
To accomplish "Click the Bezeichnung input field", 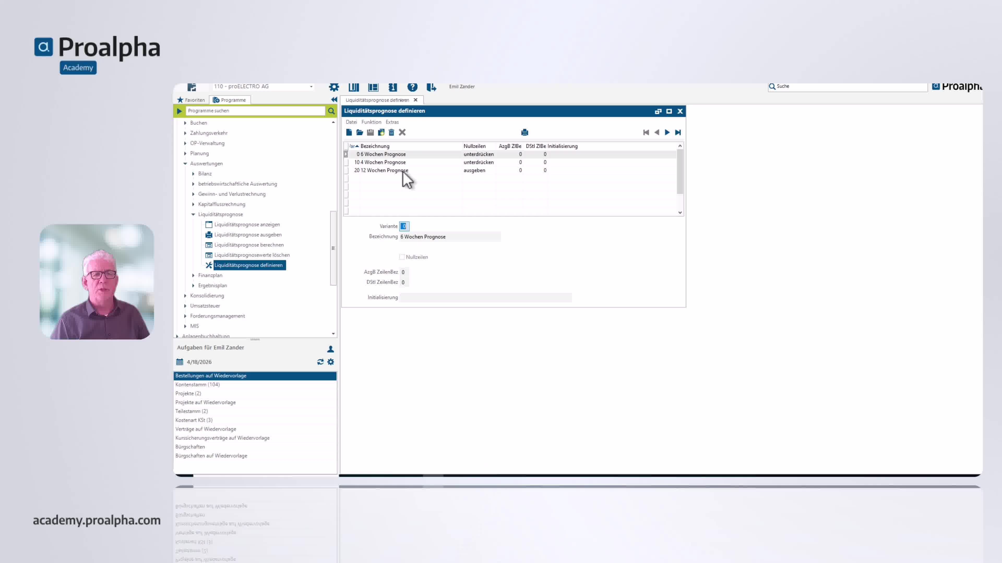I will (450, 237).
